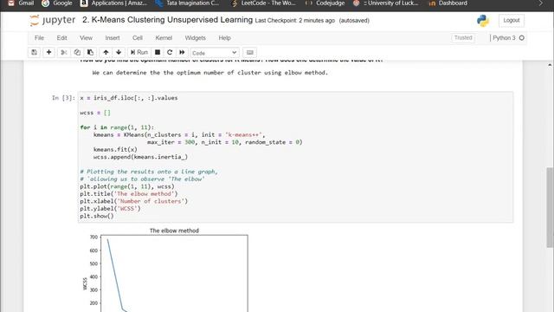Click the scrollbar up arrow
The height and width of the screenshot is (312, 554).
click(550, 65)
